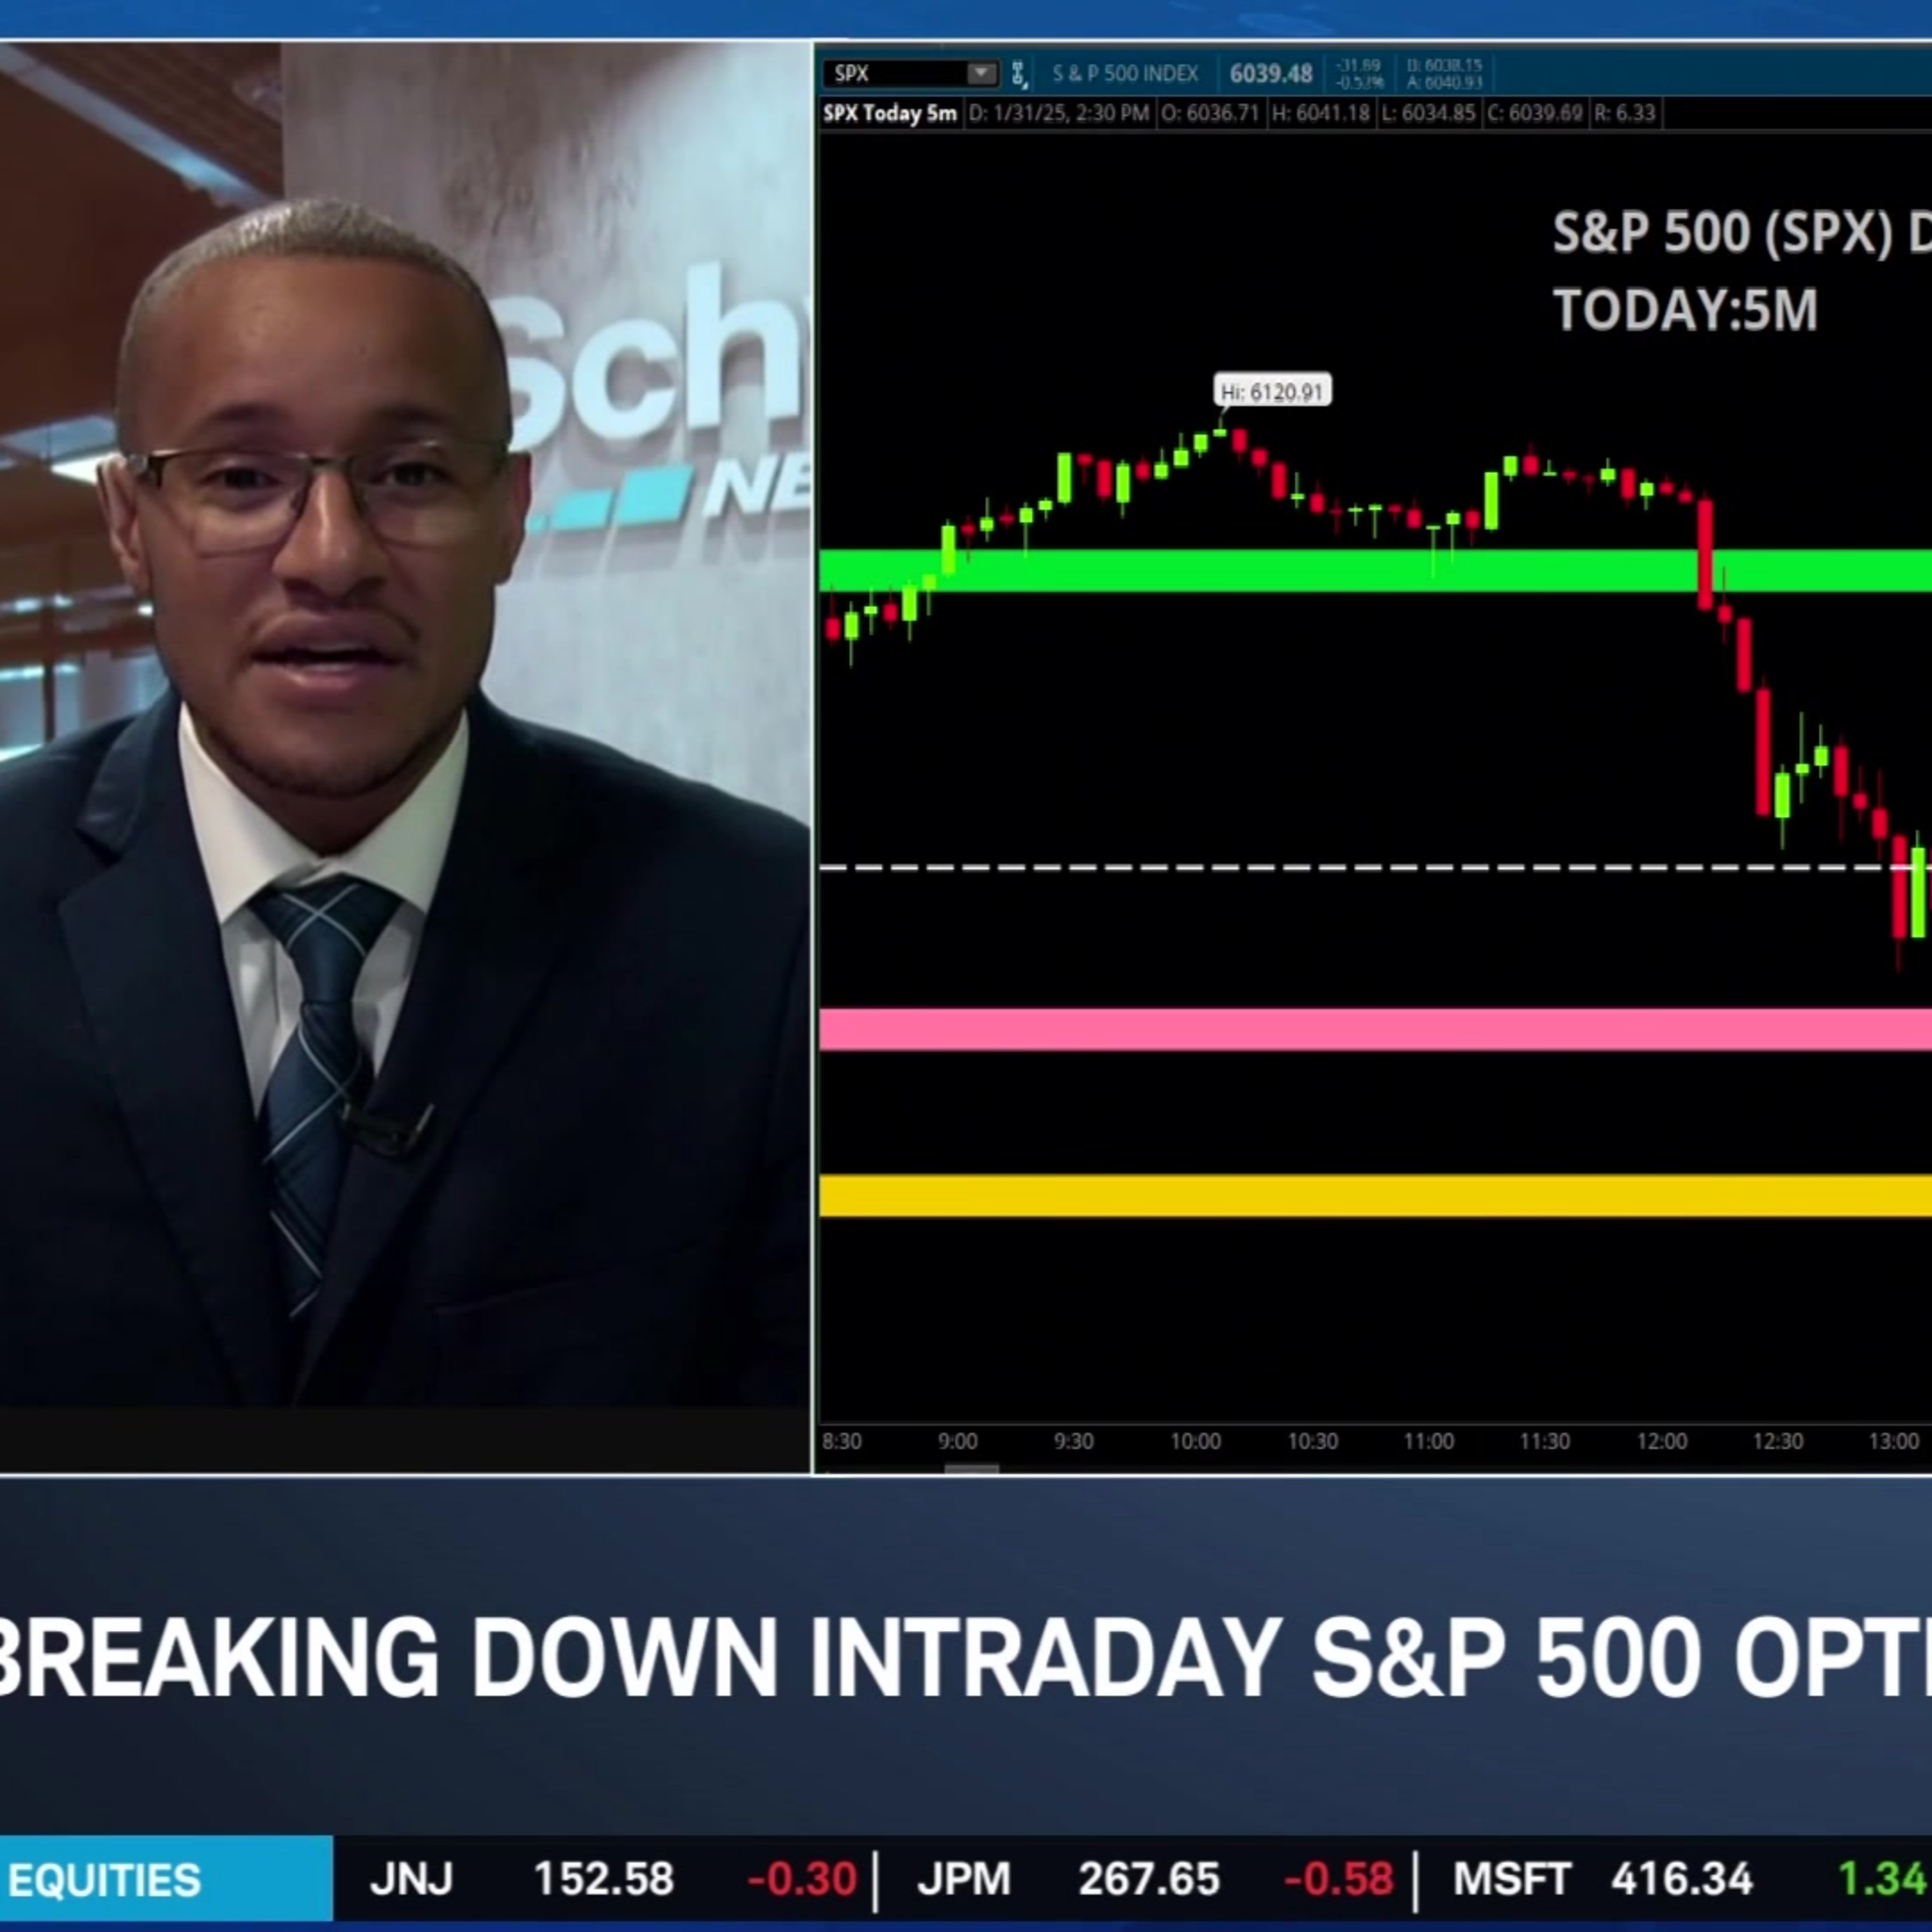Click the 12:30 time axis label
Viewport: 1932px width, 1932px height.
click(x=1778, y=1441)
